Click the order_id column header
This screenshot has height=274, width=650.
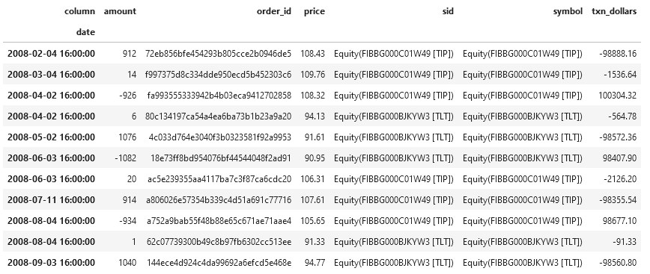274,11
